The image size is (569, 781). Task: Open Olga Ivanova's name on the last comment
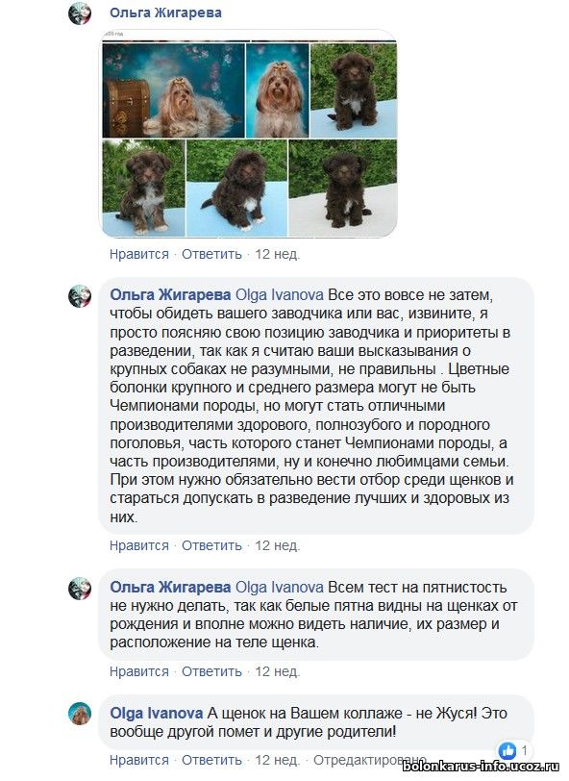coord(157,714)
